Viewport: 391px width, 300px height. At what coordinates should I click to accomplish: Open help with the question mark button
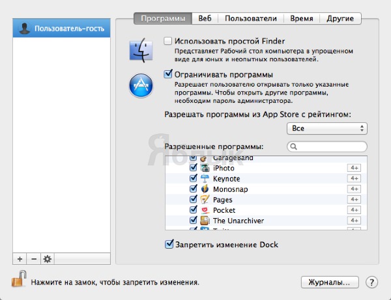point(371,282)
